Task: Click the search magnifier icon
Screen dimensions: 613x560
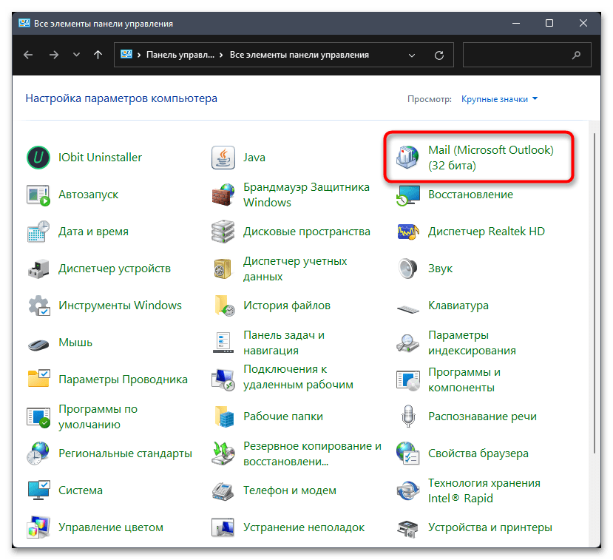Action: tap(576, 55)
